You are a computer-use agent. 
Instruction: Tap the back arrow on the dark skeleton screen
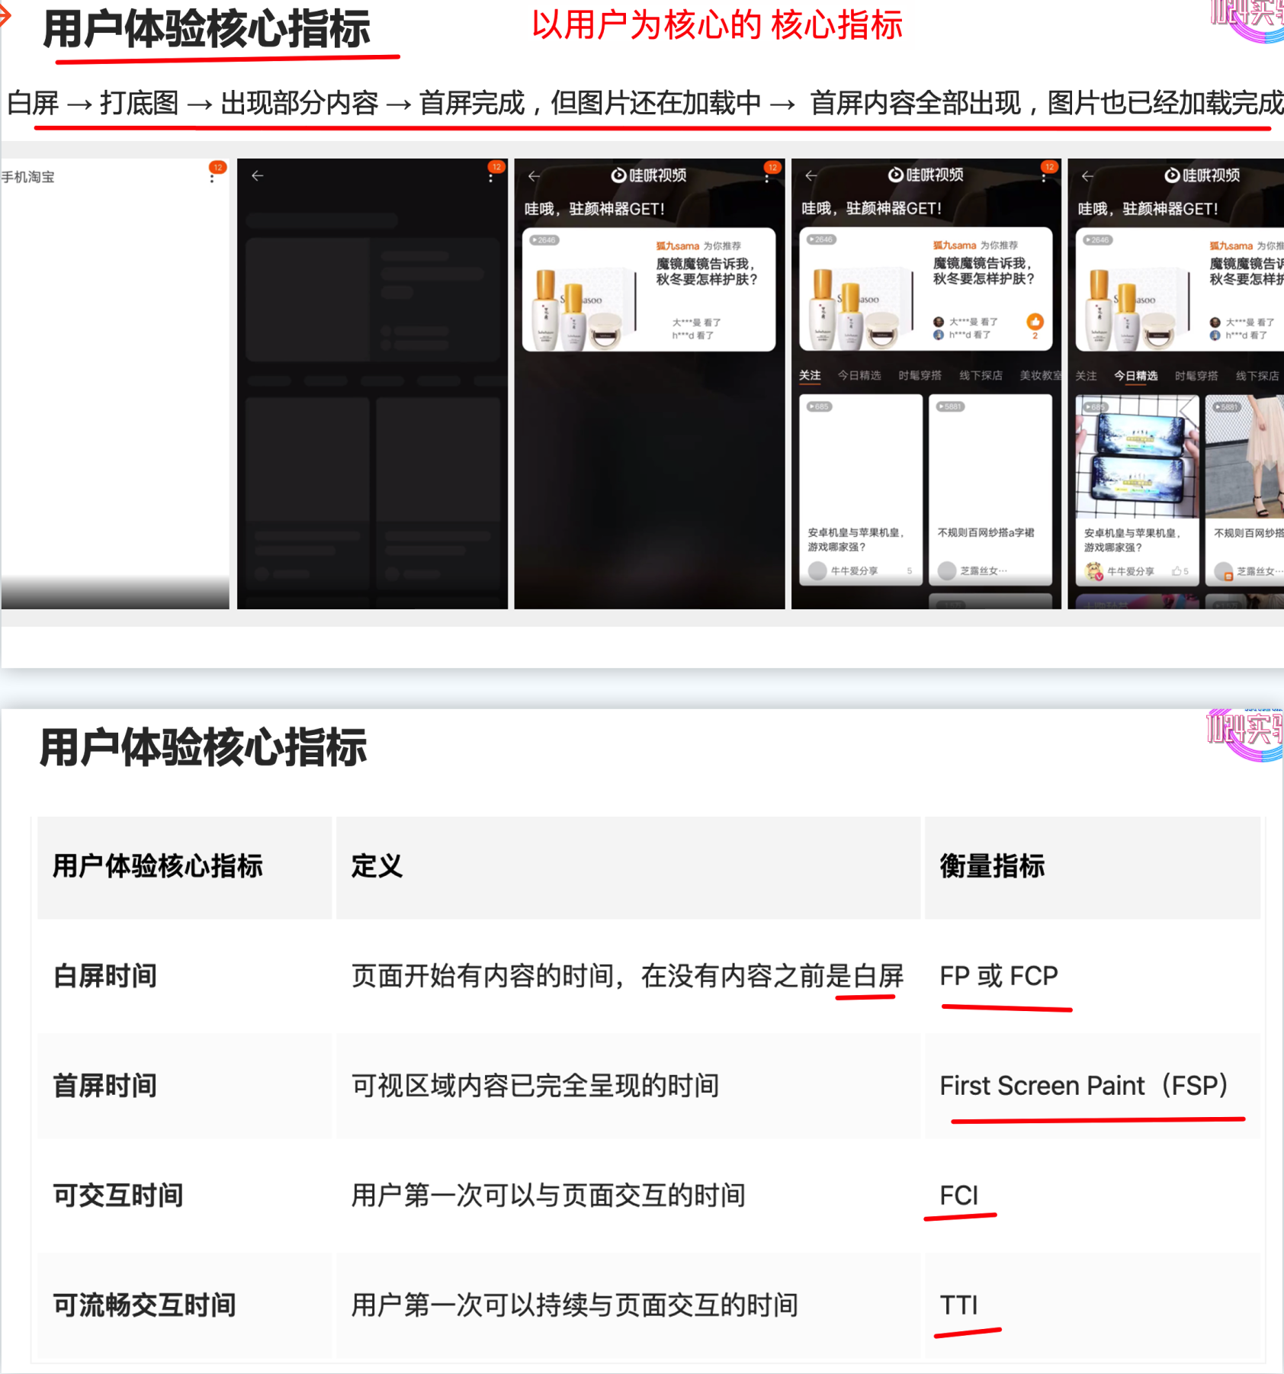[258, 176]
